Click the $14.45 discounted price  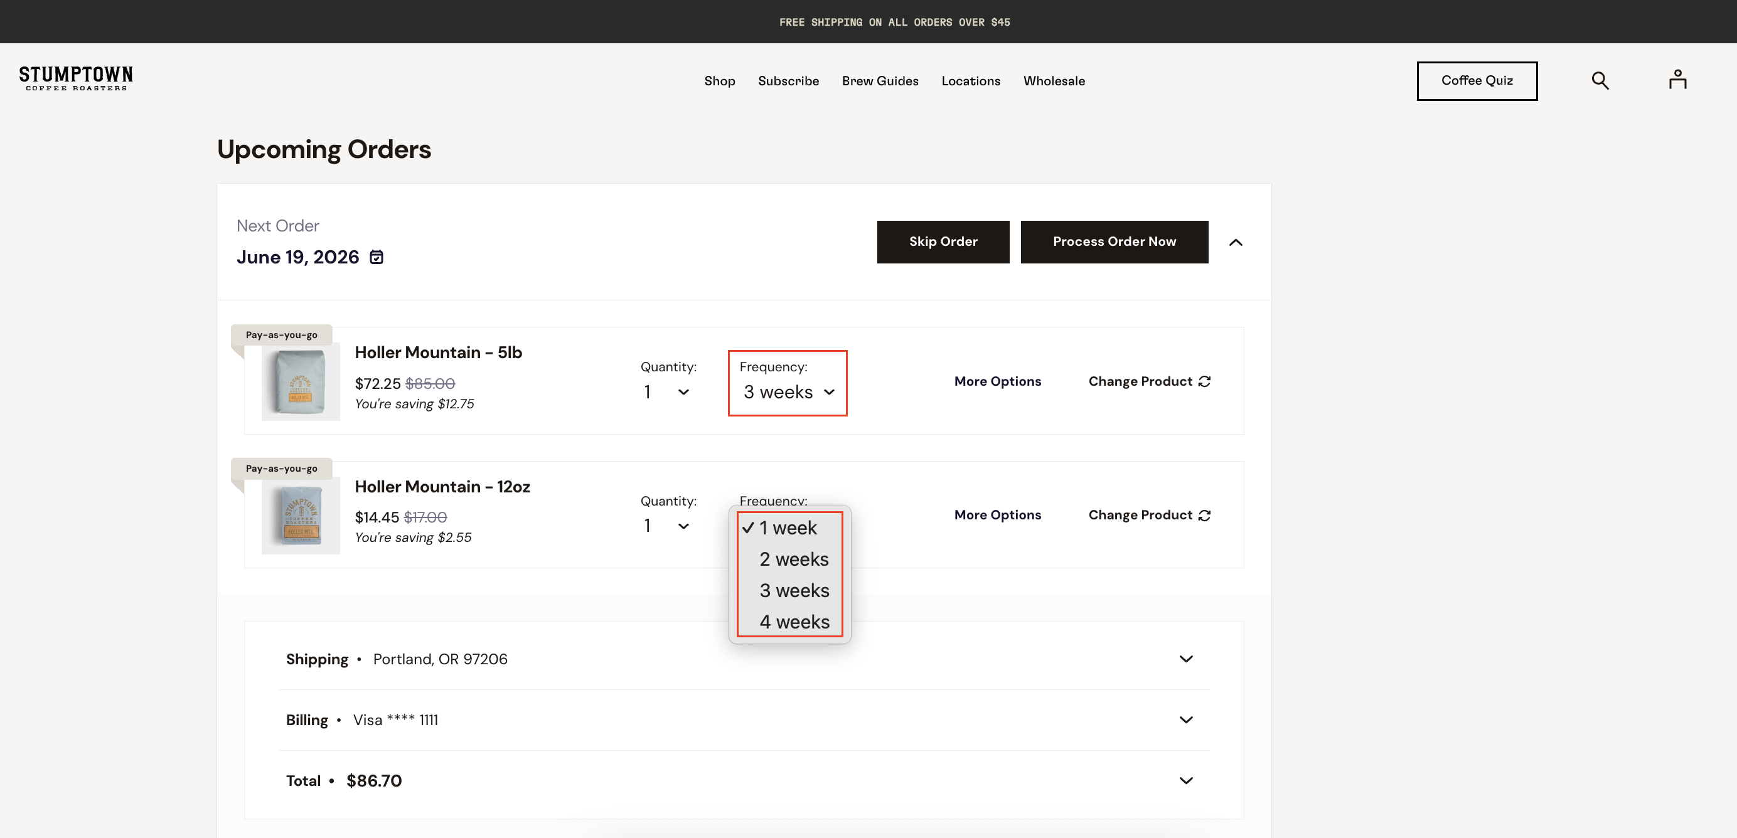pyautogui.click(x=377, y=517)
